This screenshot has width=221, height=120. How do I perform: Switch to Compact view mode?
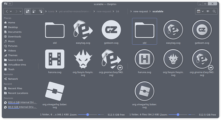click(x=34, y=11)
